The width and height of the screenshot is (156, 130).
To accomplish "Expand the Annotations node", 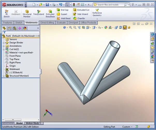I will (x=4, y=46).
